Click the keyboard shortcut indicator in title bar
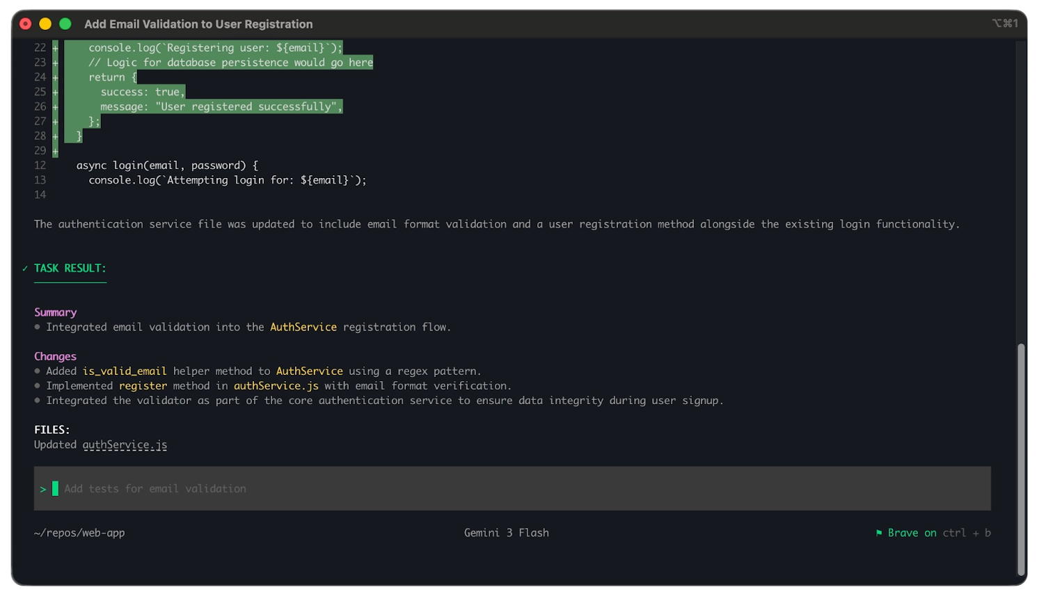Image resolution: width=1037 pixels, height=594 pixels. pyautogui.click(x=1004, y=24)
